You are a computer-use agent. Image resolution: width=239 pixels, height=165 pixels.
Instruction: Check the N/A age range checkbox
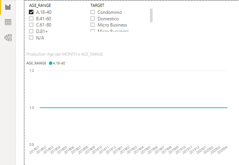31,38
